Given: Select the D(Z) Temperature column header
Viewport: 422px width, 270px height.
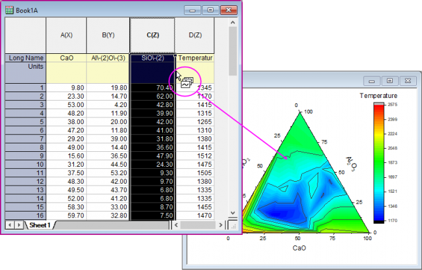Looking at the screenshot, I should tap(195, 35).
